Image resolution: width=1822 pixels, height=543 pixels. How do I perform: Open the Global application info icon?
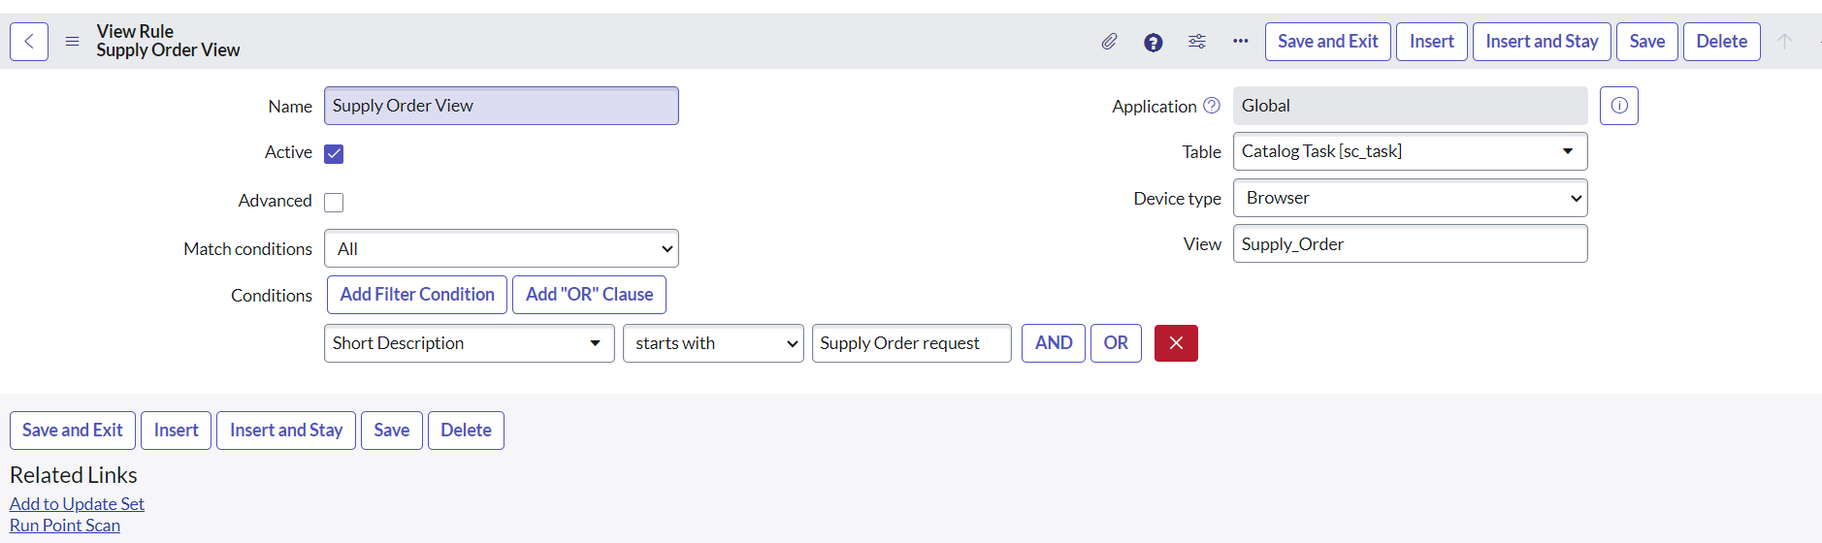pyautogui.click(x=1619, y=106)
